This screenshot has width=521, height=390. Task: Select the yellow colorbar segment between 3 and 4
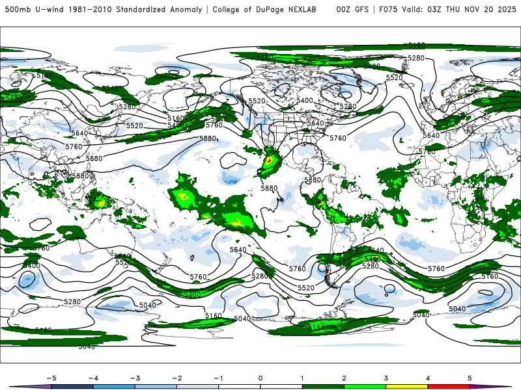pos(406,387)
